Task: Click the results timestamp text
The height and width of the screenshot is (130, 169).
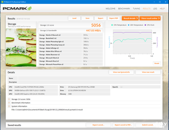Action: [x=23, y=19]
